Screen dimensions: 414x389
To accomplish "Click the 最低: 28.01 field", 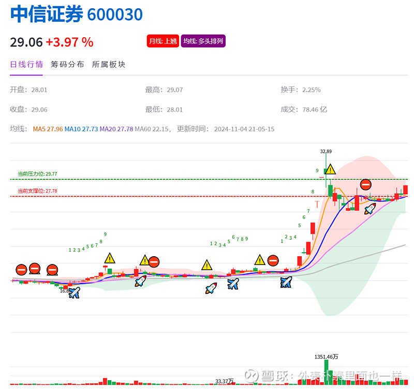I will pos(164,110).
